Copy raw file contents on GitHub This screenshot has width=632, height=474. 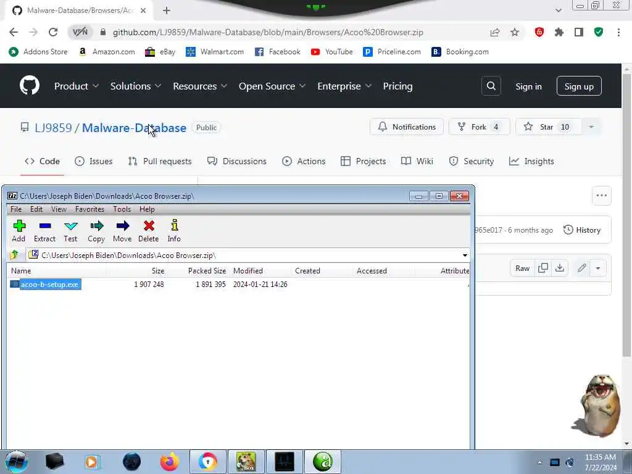543,268
